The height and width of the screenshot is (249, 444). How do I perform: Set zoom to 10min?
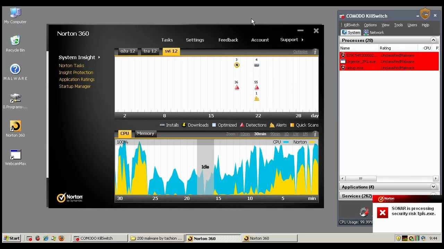[245, 134]
